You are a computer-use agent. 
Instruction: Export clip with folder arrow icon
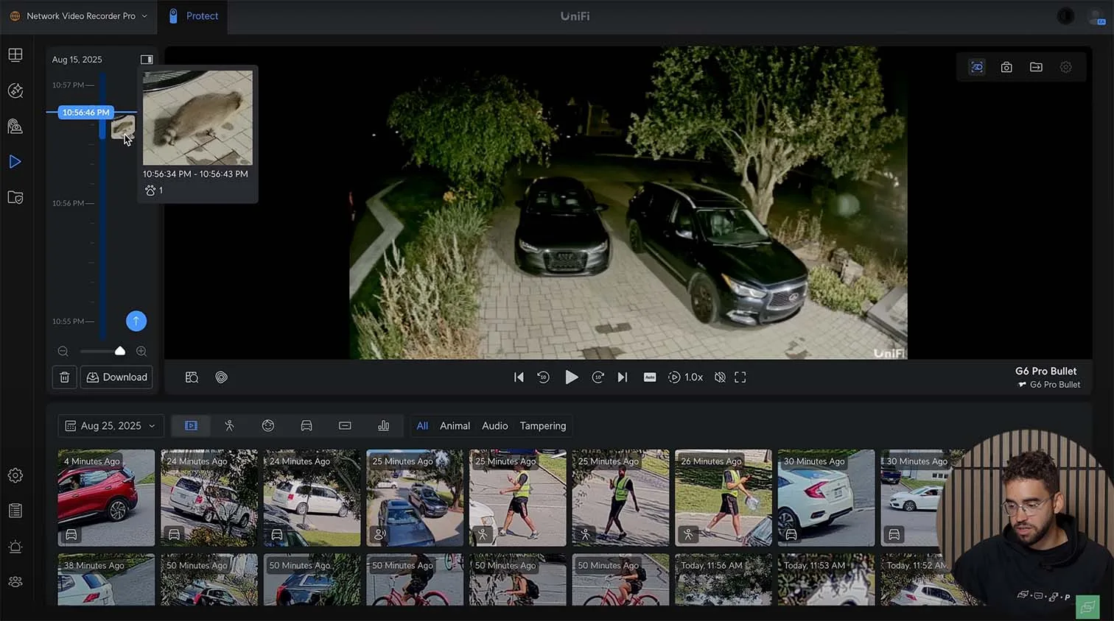coord(1036,67)
